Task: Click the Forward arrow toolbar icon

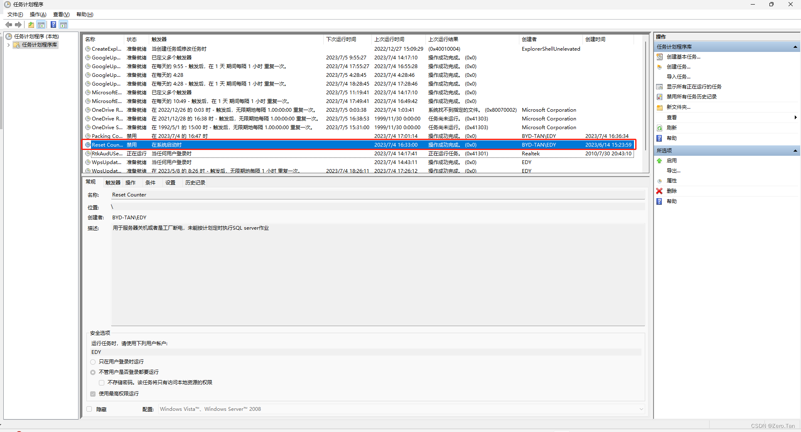Action: [x=18, y=25]
